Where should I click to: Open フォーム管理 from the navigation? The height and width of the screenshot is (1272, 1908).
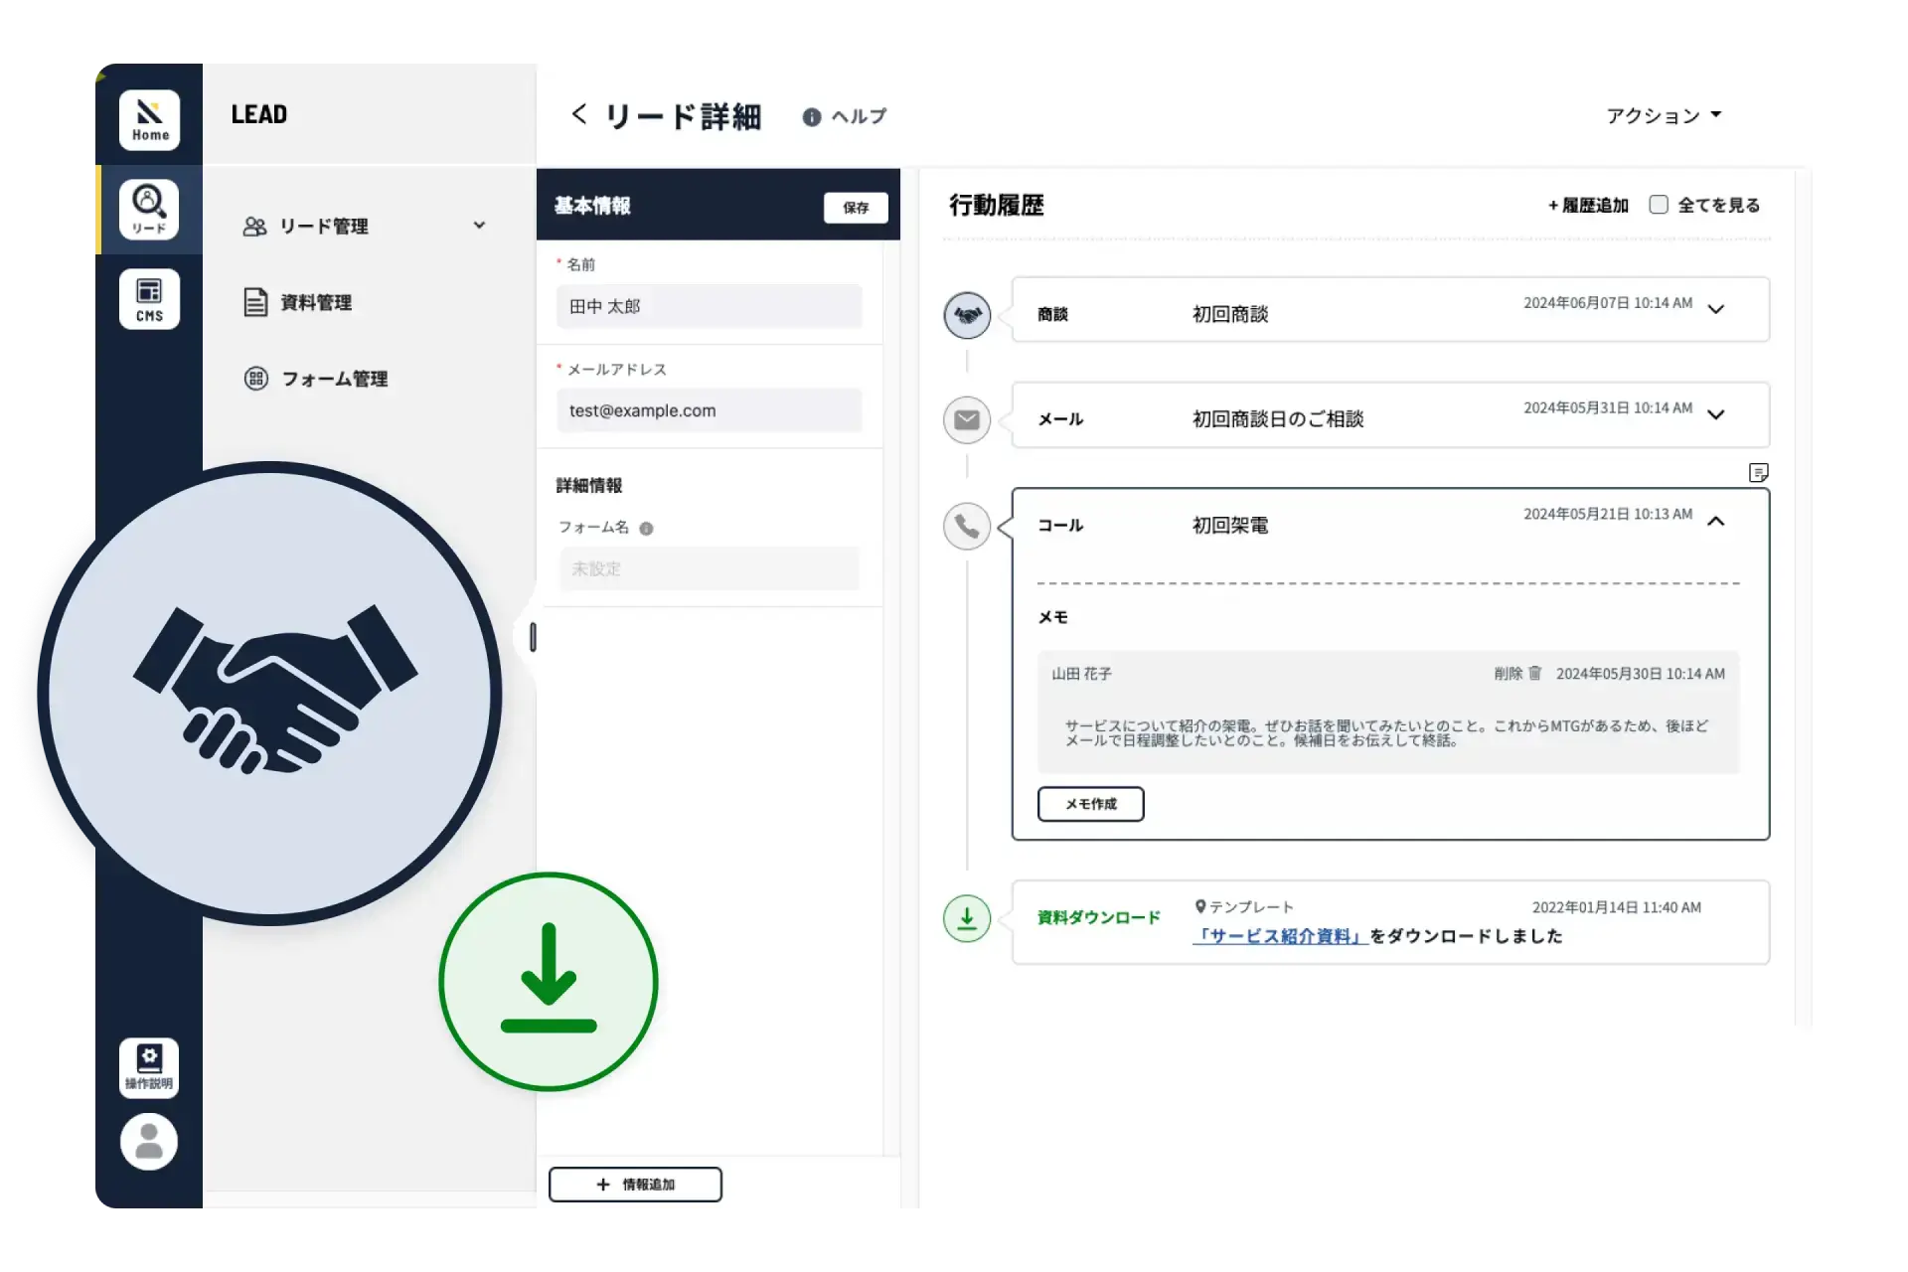(x=334, y=378)
